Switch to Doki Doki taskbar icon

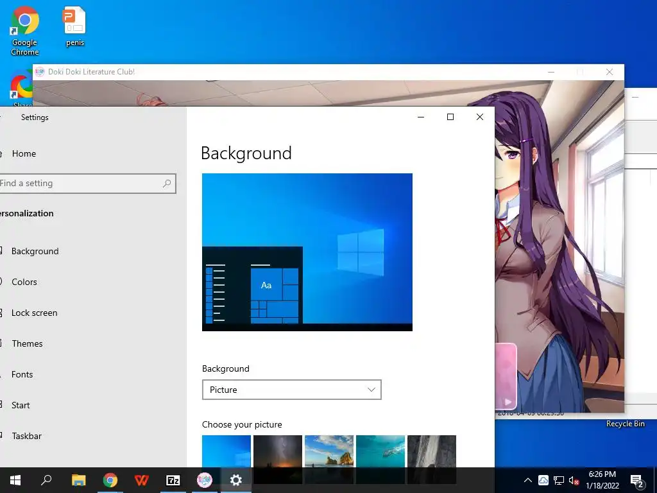(x=205, y=480)
